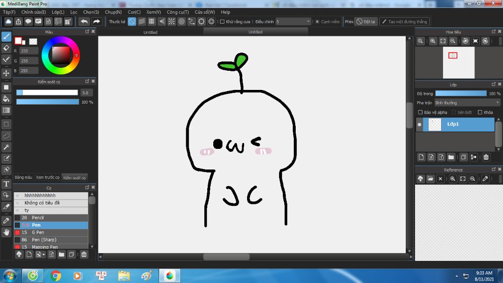Switch to the second Untitled document tab
The height and width of the screenshot is (283, 503).
[255, 32]
